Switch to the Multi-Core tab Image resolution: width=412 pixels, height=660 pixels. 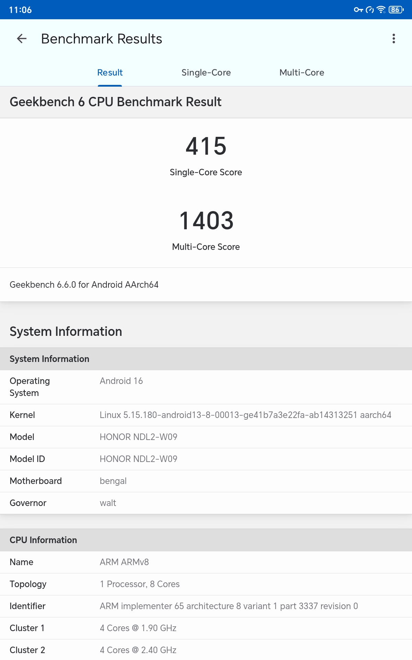point(301,73)
